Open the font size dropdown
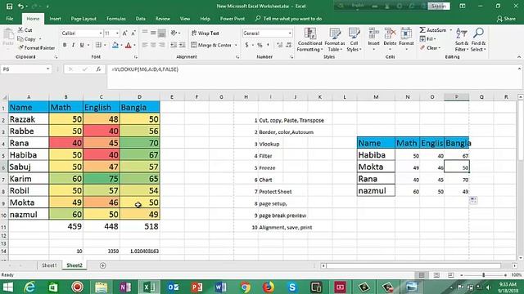 pyautogui.click(x=117, y=33)
